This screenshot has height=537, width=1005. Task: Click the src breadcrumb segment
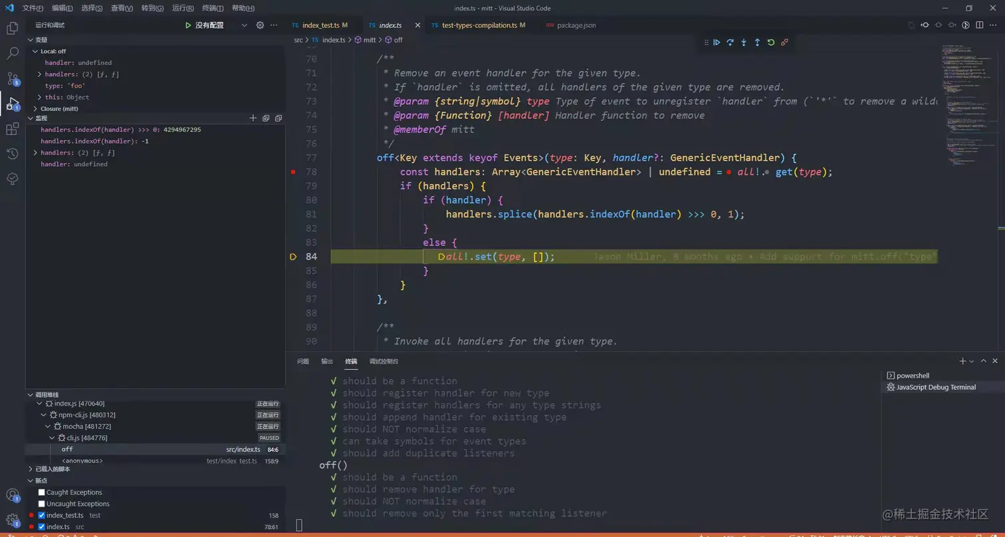[x=298, y=40]
